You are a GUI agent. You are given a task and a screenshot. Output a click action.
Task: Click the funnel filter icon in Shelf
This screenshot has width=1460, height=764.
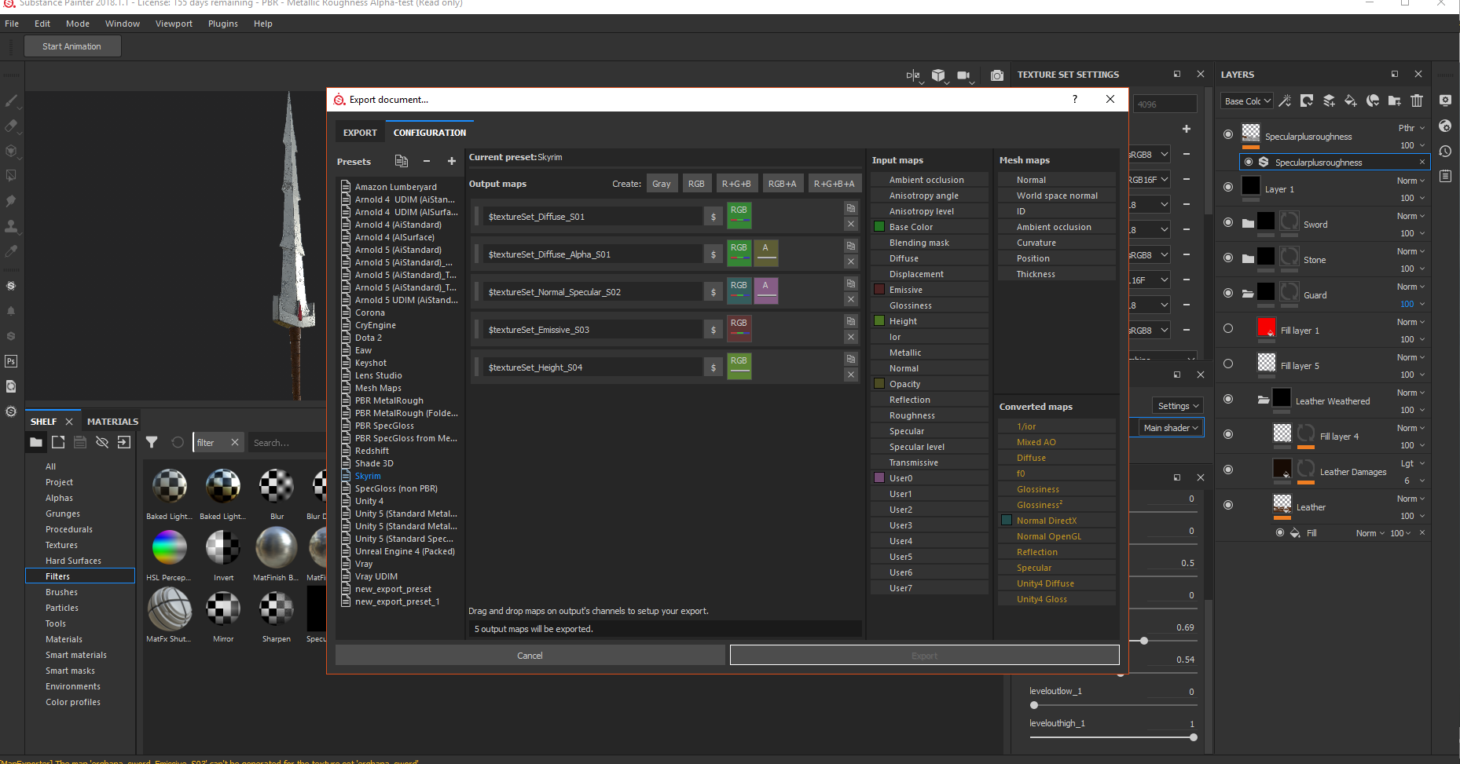coord(152,442)
